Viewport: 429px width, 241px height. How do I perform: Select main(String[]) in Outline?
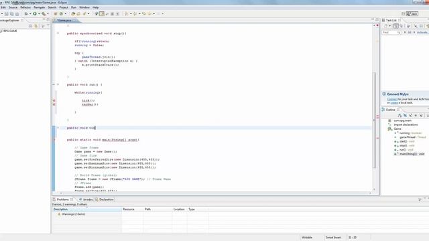pos(412,154)
